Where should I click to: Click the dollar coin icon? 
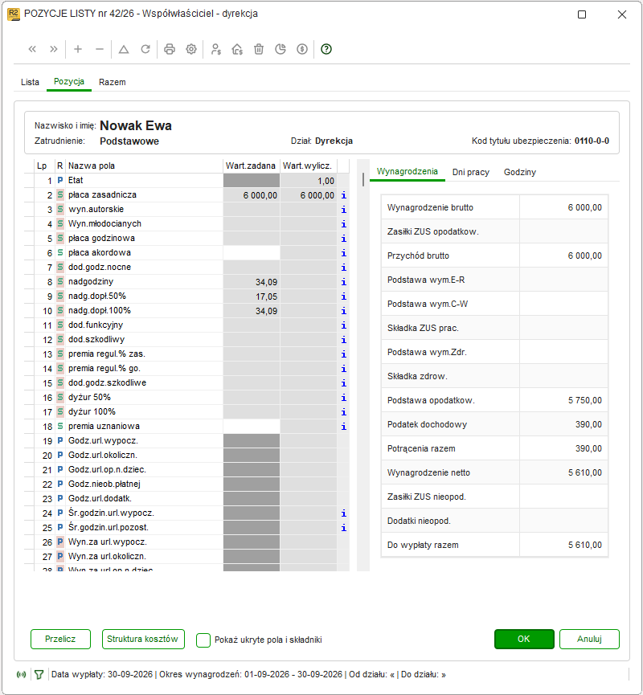click(x=302, y=49)
